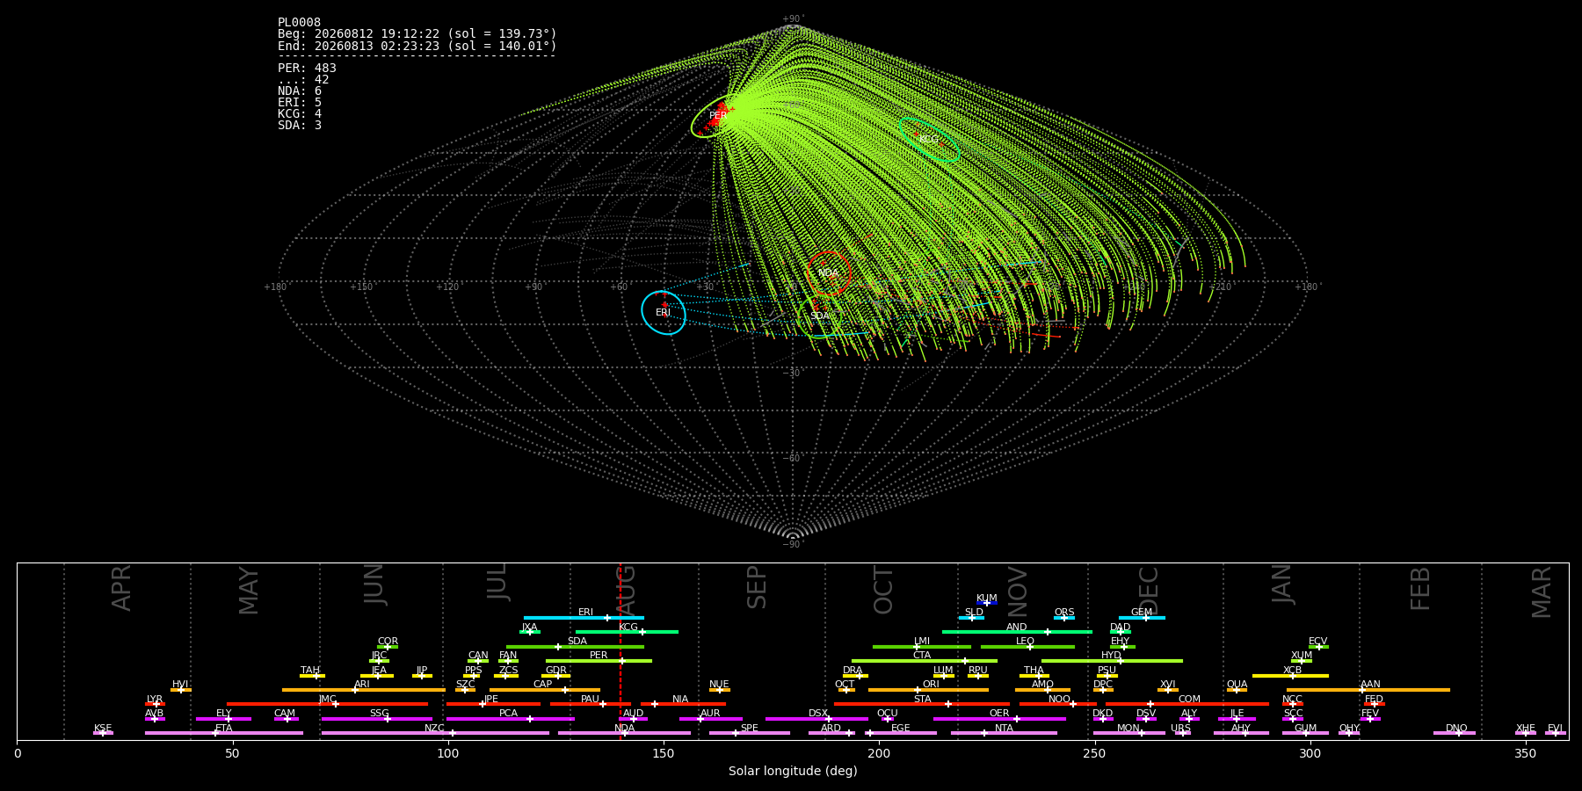This screenshot has height=791, width=1582.
Task: Click the NTA shower bar in November
Action: pos(1004,733)
